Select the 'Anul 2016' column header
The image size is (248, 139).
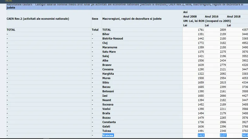pyautogui.click(x=212, y=16)
